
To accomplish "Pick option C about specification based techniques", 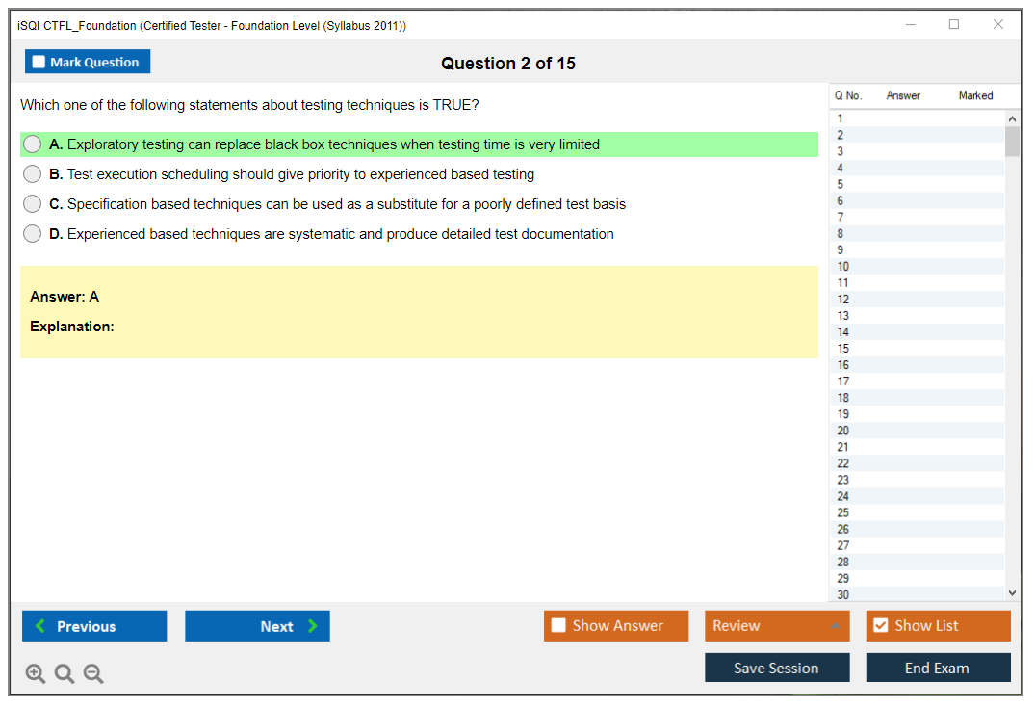I will coord(33,204).
